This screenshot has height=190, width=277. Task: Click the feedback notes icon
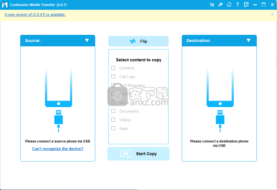pyautogui.click(x=246, y=5)
